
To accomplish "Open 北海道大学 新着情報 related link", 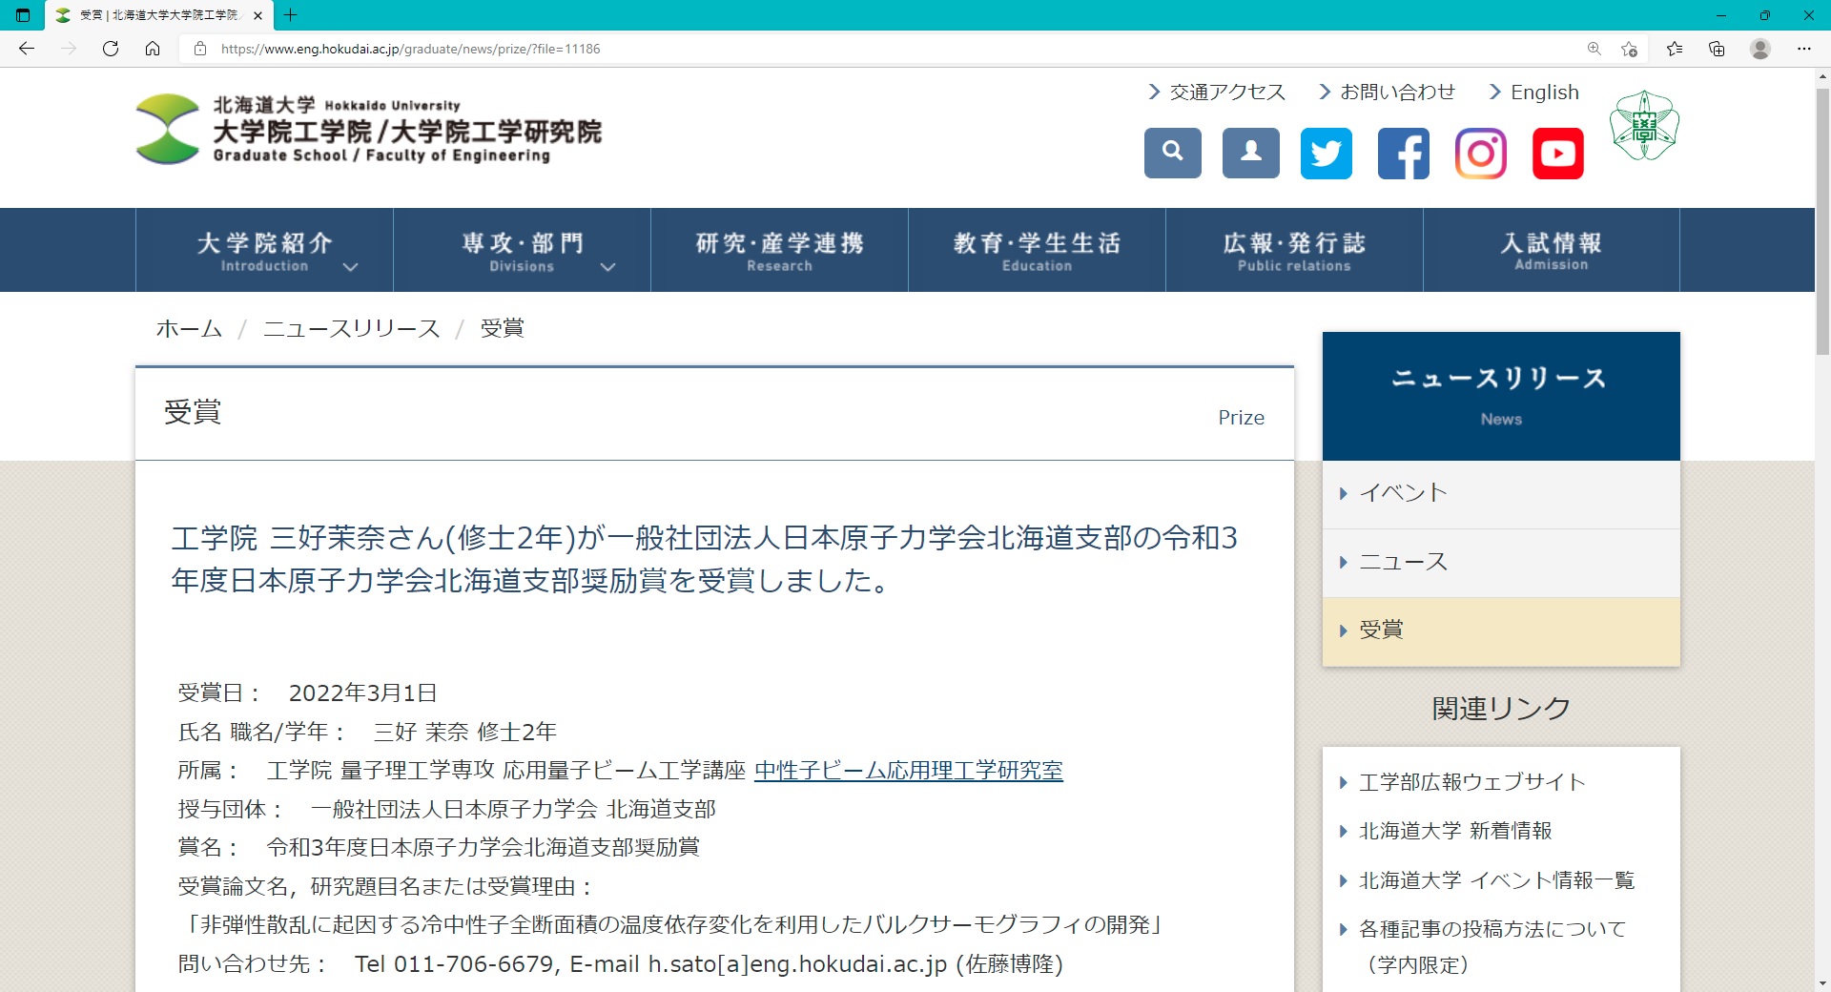I will 1454,831.
